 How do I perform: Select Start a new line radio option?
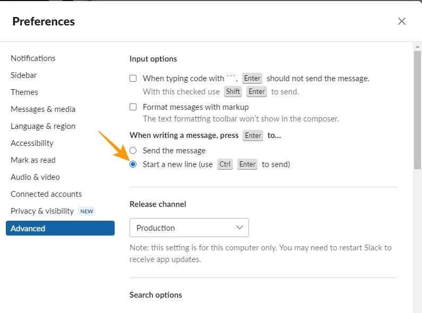coord(133,164)
